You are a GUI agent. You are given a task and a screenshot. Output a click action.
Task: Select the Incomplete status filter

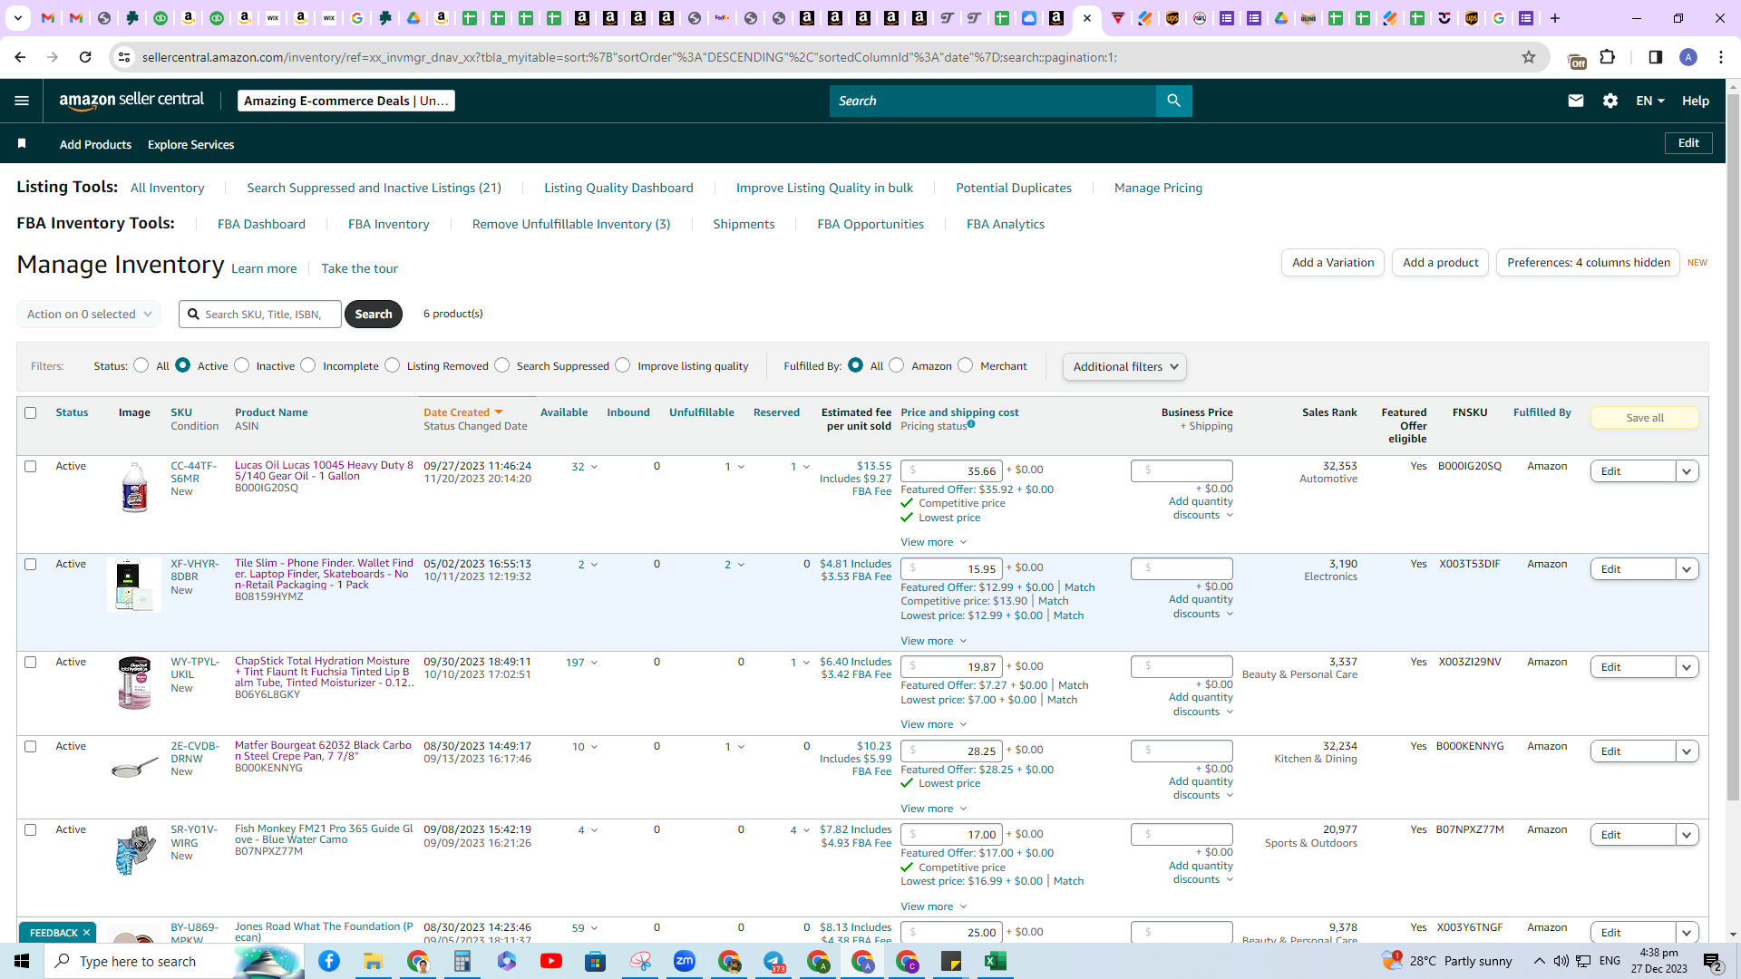click(x=308, y=365)
